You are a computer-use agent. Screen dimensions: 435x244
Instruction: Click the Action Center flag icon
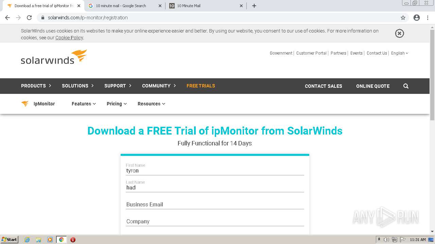click(403, 240)
